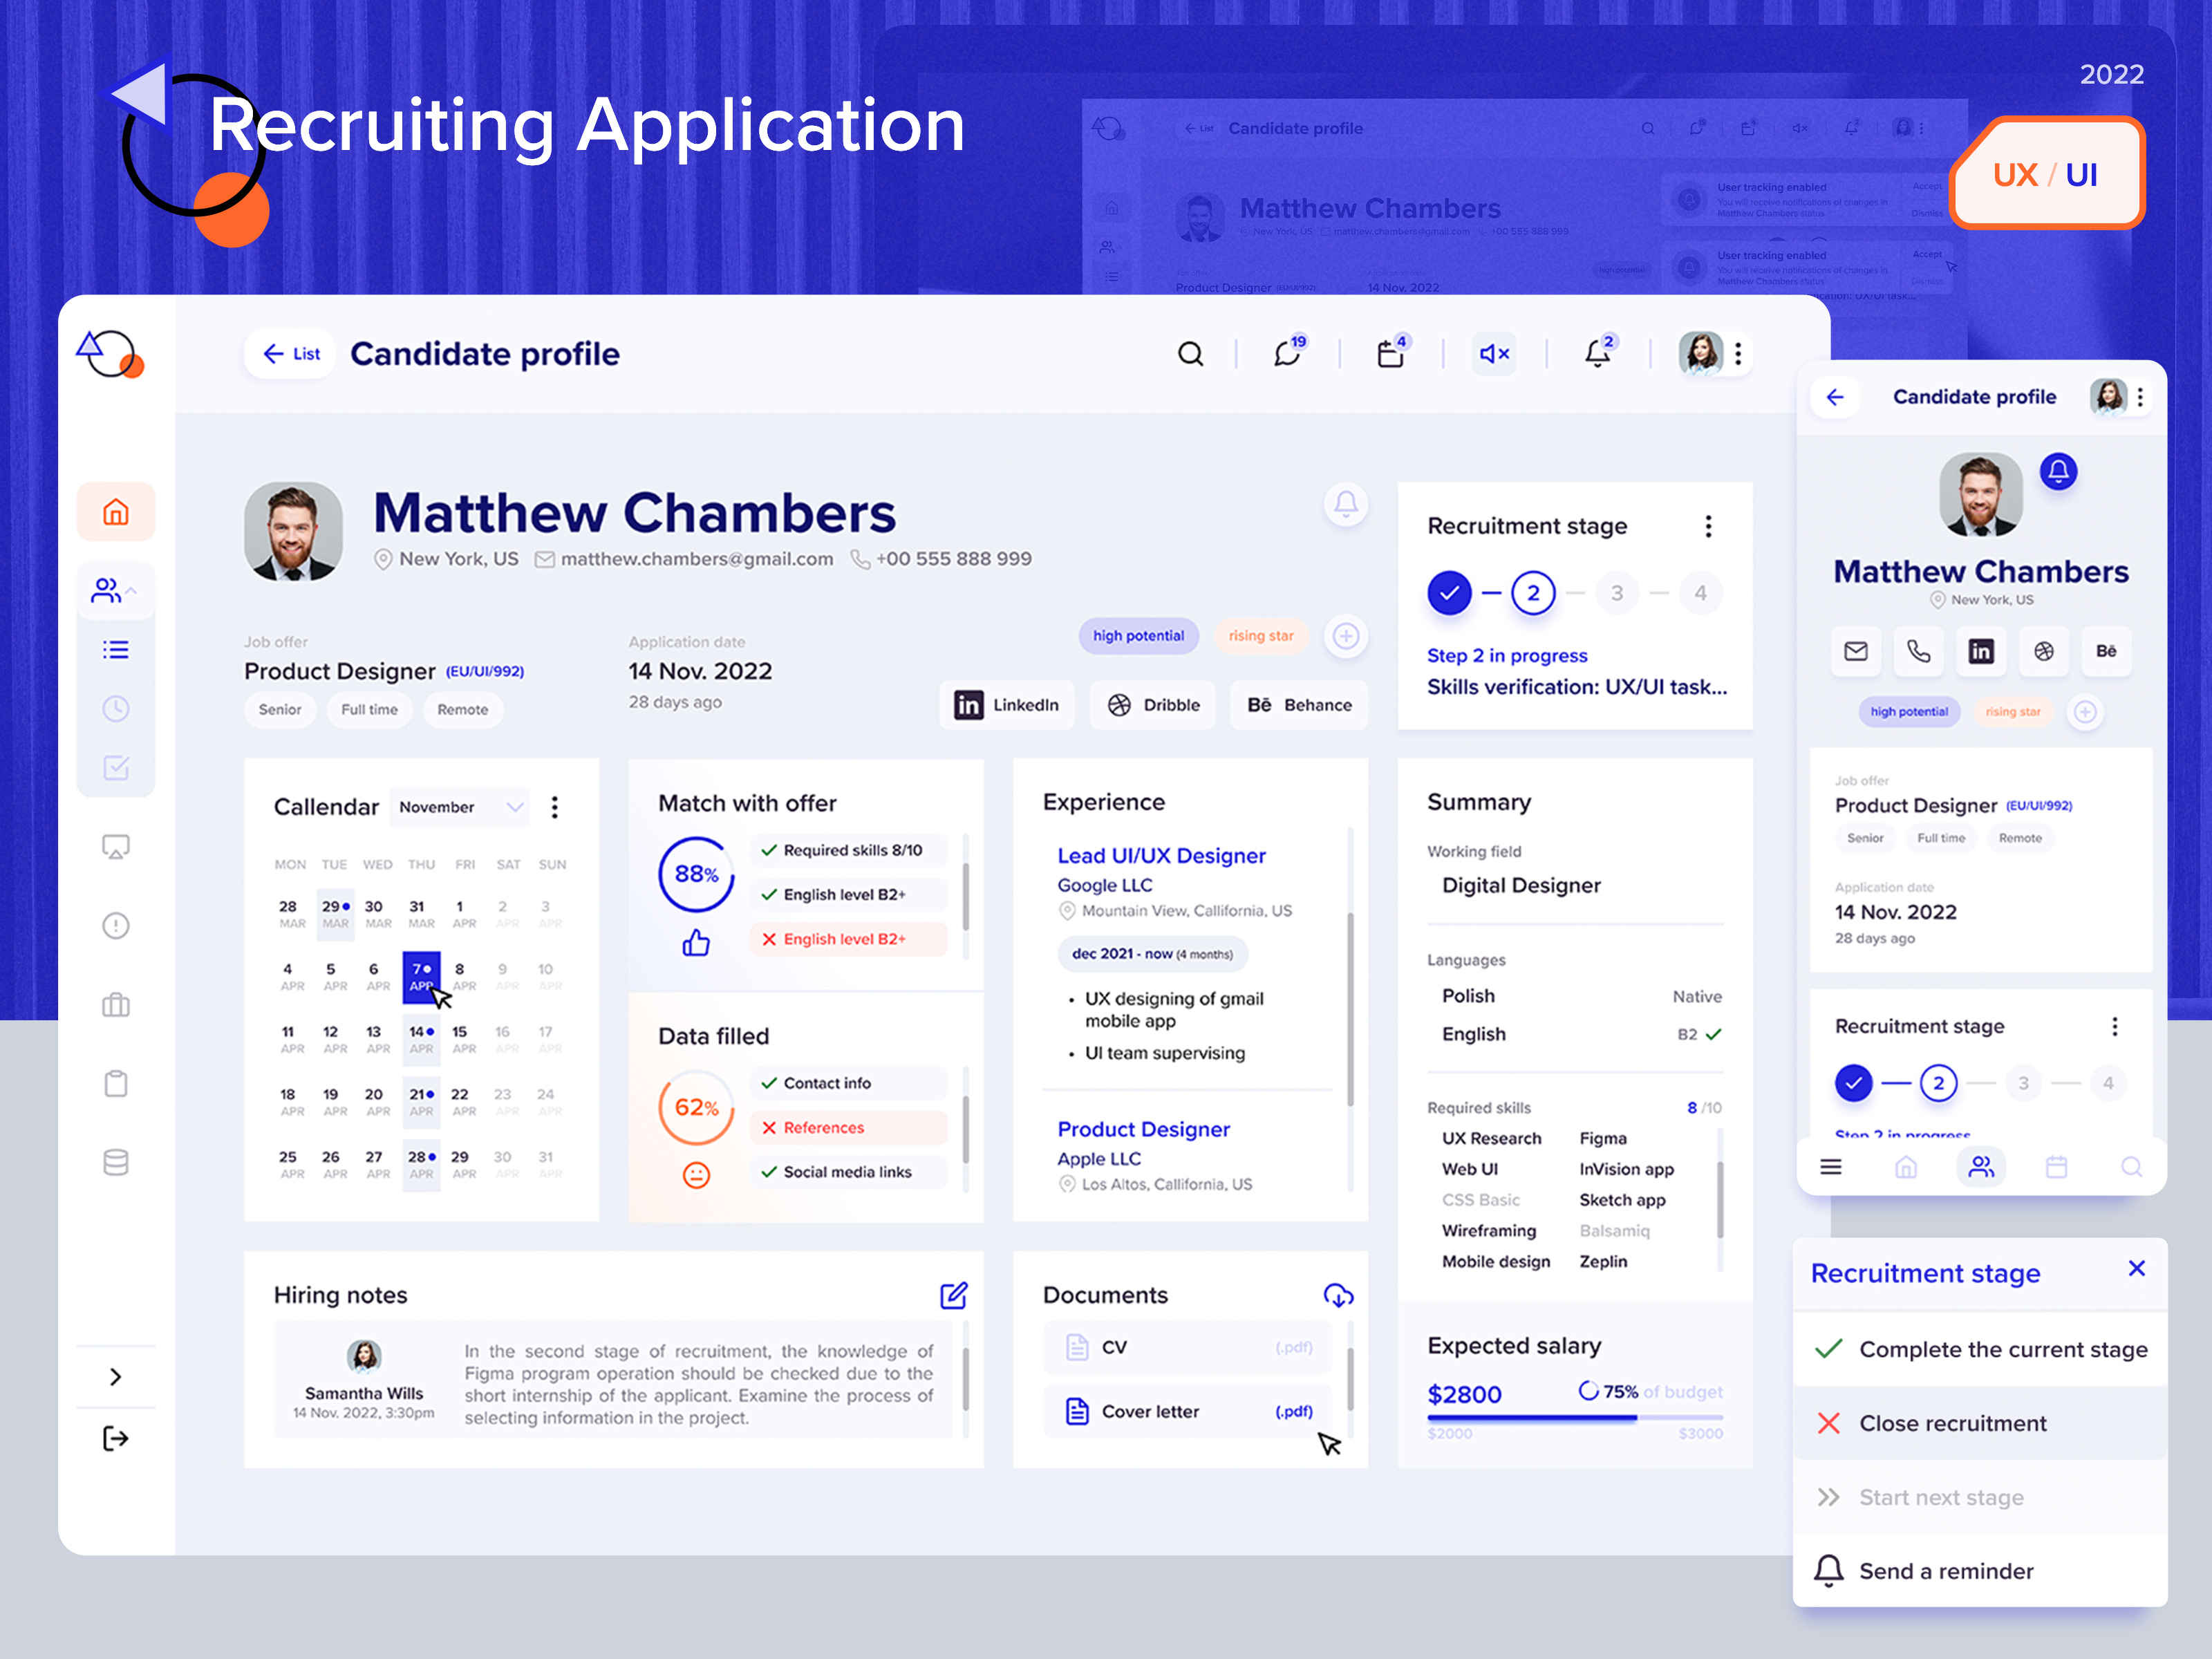Open the Cover letter document
The width and height of the screenshot is (2212, 1659).
(1188, 1412)
